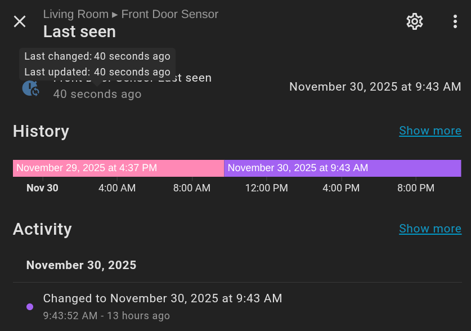This screenshot has height=331, width=471.
Task: Click the timestamp sensor clock icon
Action: (x=30, y=88)
